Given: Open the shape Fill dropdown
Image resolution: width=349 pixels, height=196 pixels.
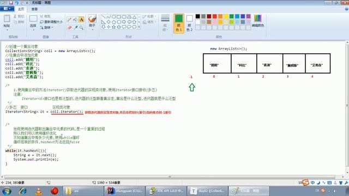Looking at the screenshot, I should [x=149, y=22].
